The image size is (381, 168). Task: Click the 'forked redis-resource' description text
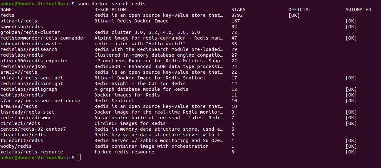[124, 152]
